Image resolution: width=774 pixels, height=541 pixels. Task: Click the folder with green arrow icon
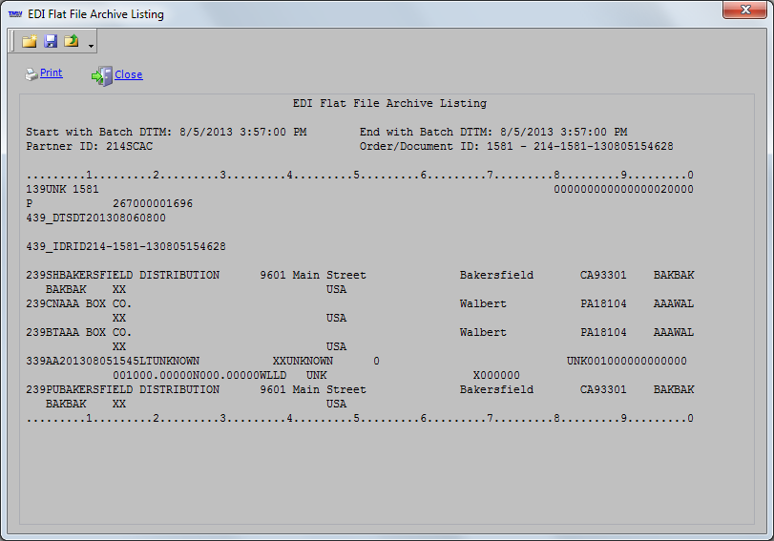coord(72,41)
